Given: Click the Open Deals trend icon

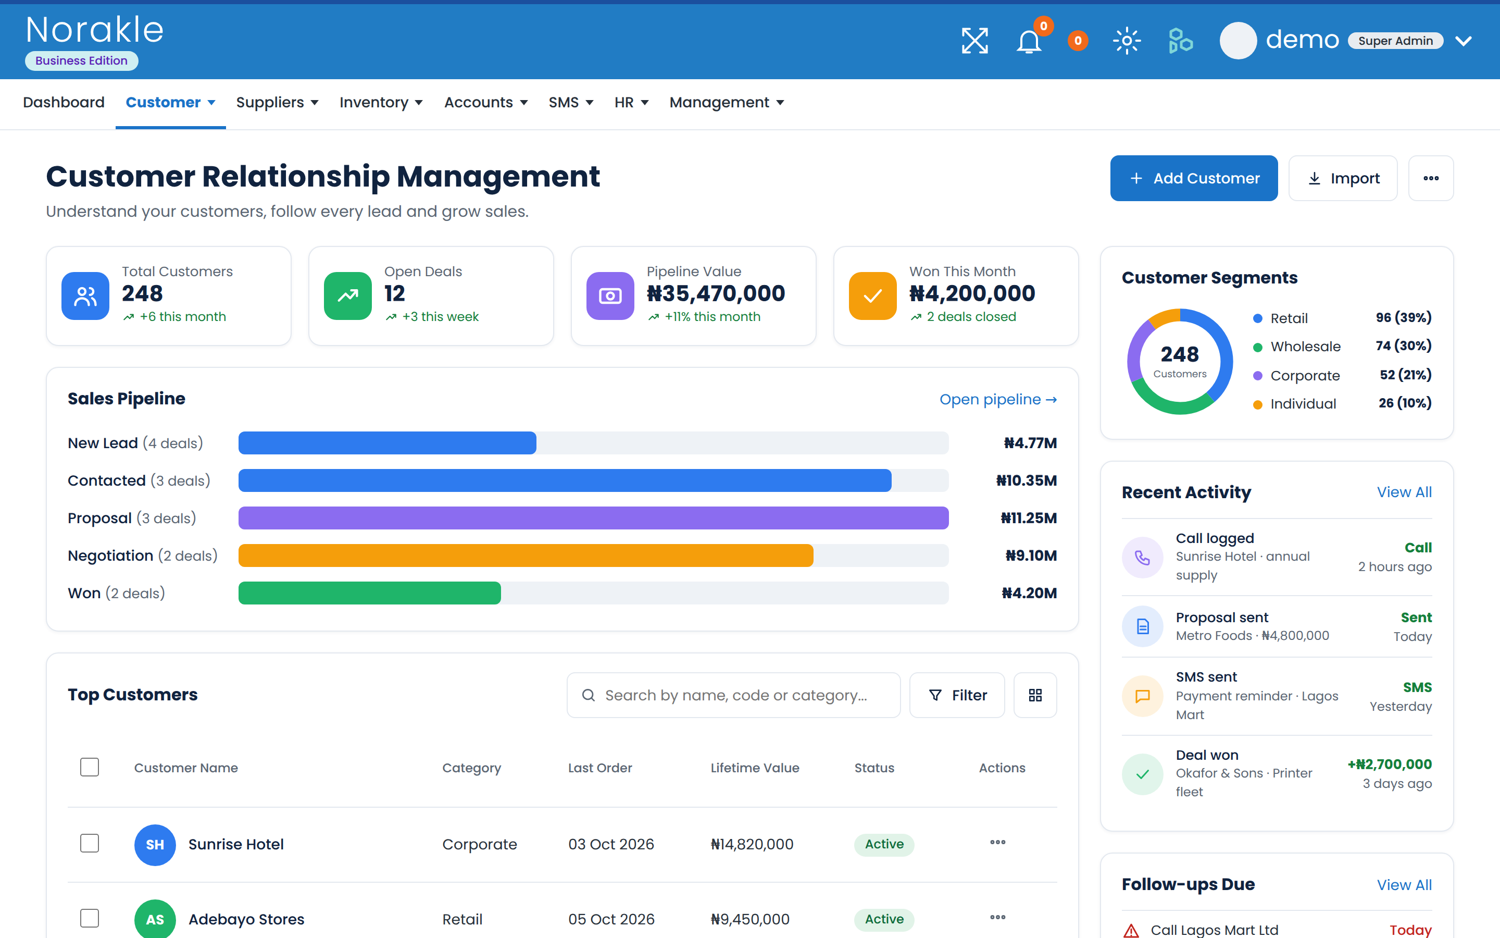Looking at the screenshot, I should 348,296.
